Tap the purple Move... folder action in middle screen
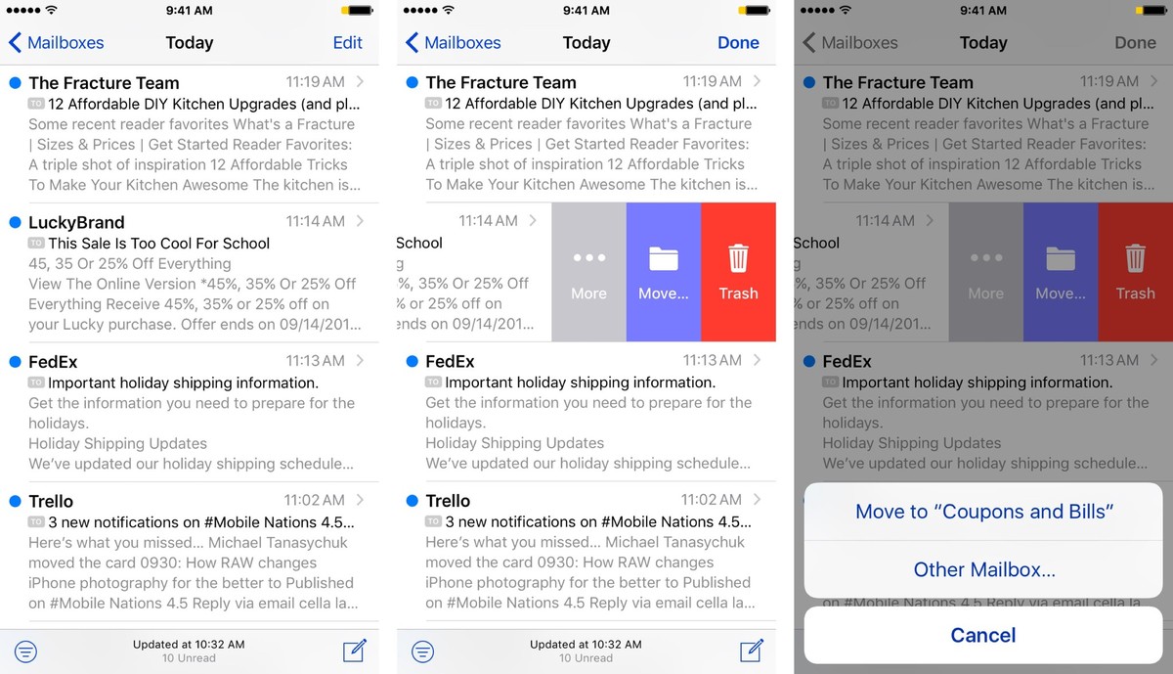The width and height of the screenshot is (1173, 674). 663,272
